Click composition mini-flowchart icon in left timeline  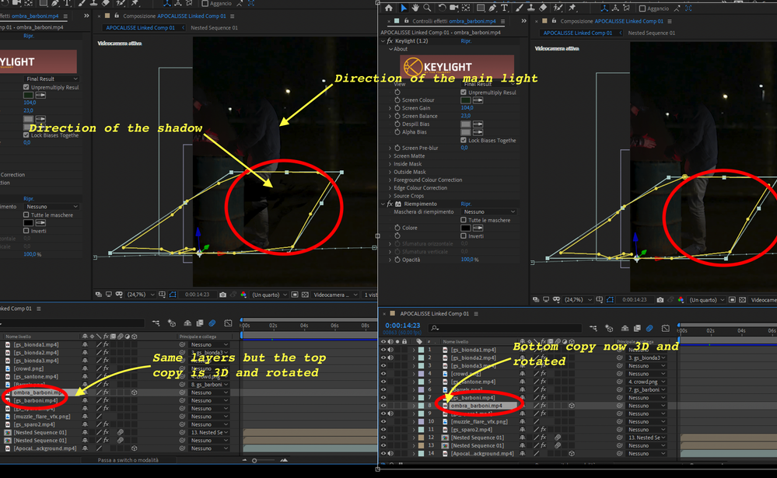tap(156, 323)
